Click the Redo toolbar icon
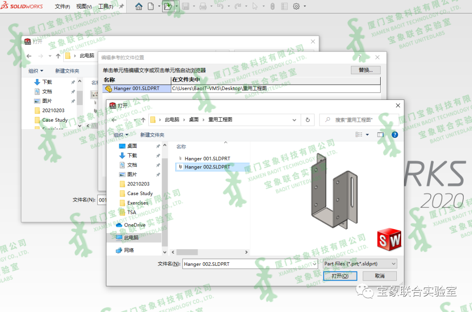The image size is (472, 312). [238, 6]
